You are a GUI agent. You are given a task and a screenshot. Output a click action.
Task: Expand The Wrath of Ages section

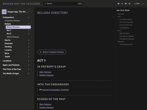pyautogui.click(x=29, y=74)
